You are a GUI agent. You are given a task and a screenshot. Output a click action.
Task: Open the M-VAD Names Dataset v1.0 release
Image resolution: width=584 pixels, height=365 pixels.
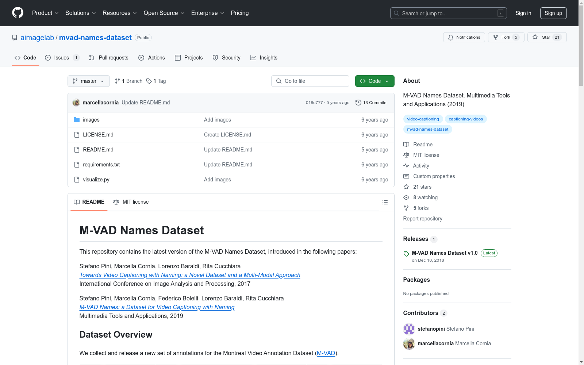(x=445, y=253)
